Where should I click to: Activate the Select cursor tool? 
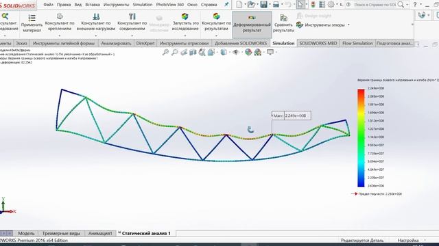click(x=300, y=5)
